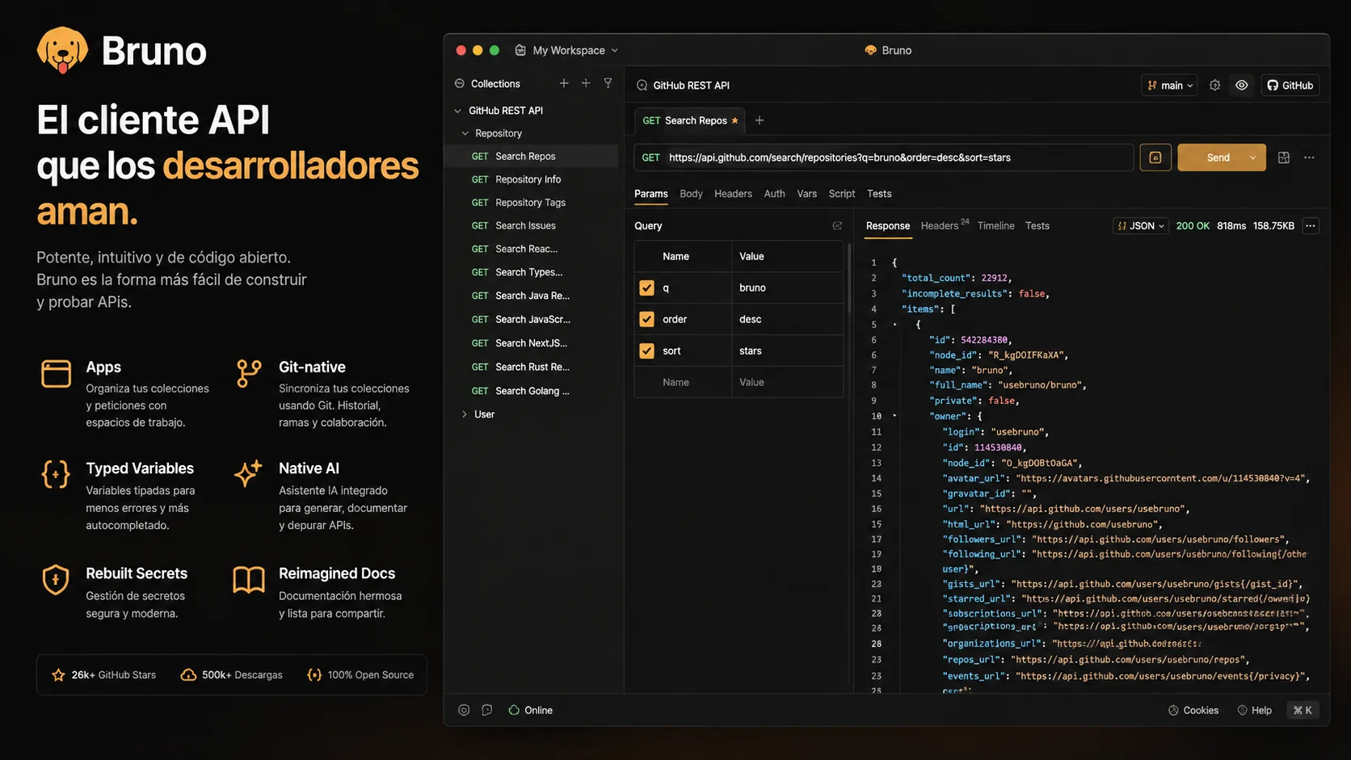Expand the User folder
The height and width of the screenshot is (760, 1351).
click(x=465, y=414)
